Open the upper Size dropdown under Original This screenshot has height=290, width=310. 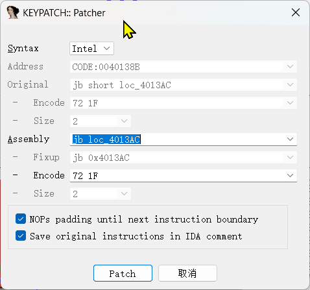[x=124, y=121]
